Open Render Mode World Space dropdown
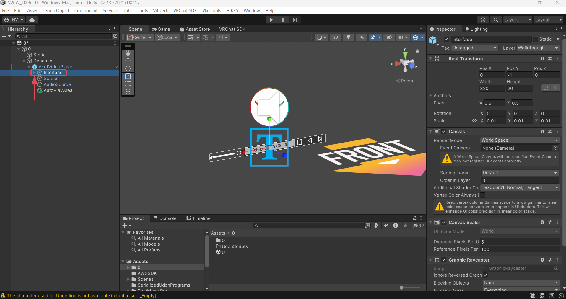 click(x=520, y=140)
